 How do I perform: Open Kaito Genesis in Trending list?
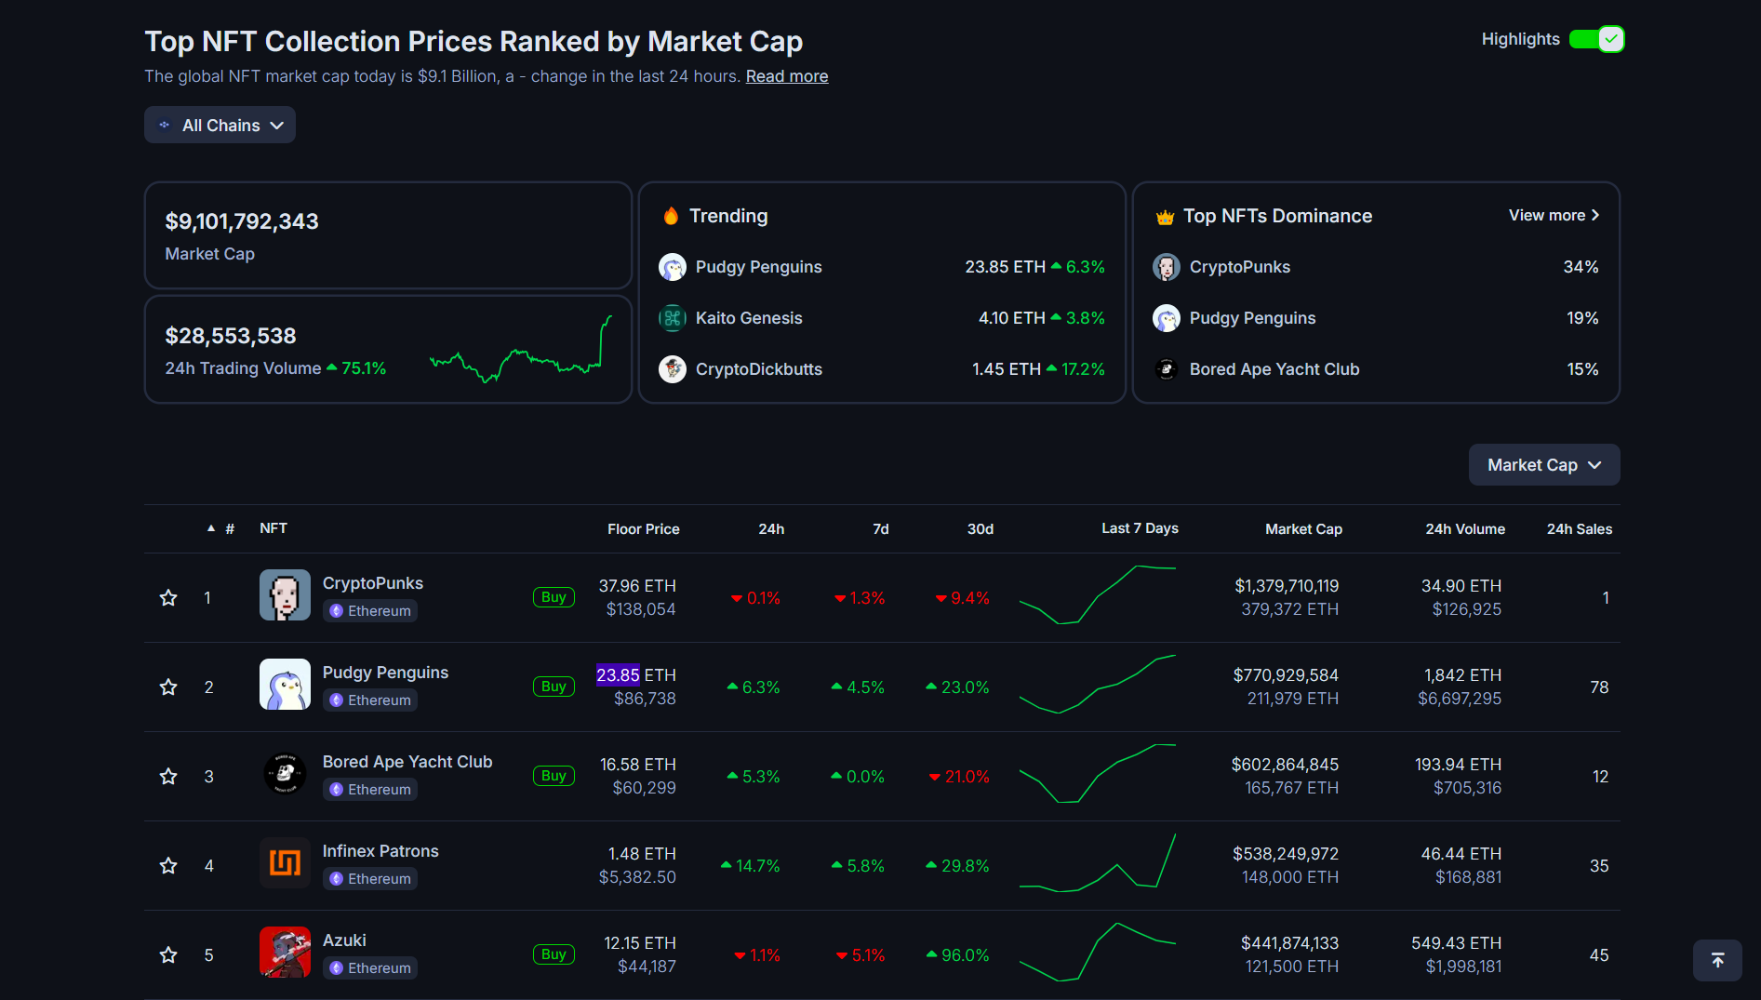pos(749,318)
